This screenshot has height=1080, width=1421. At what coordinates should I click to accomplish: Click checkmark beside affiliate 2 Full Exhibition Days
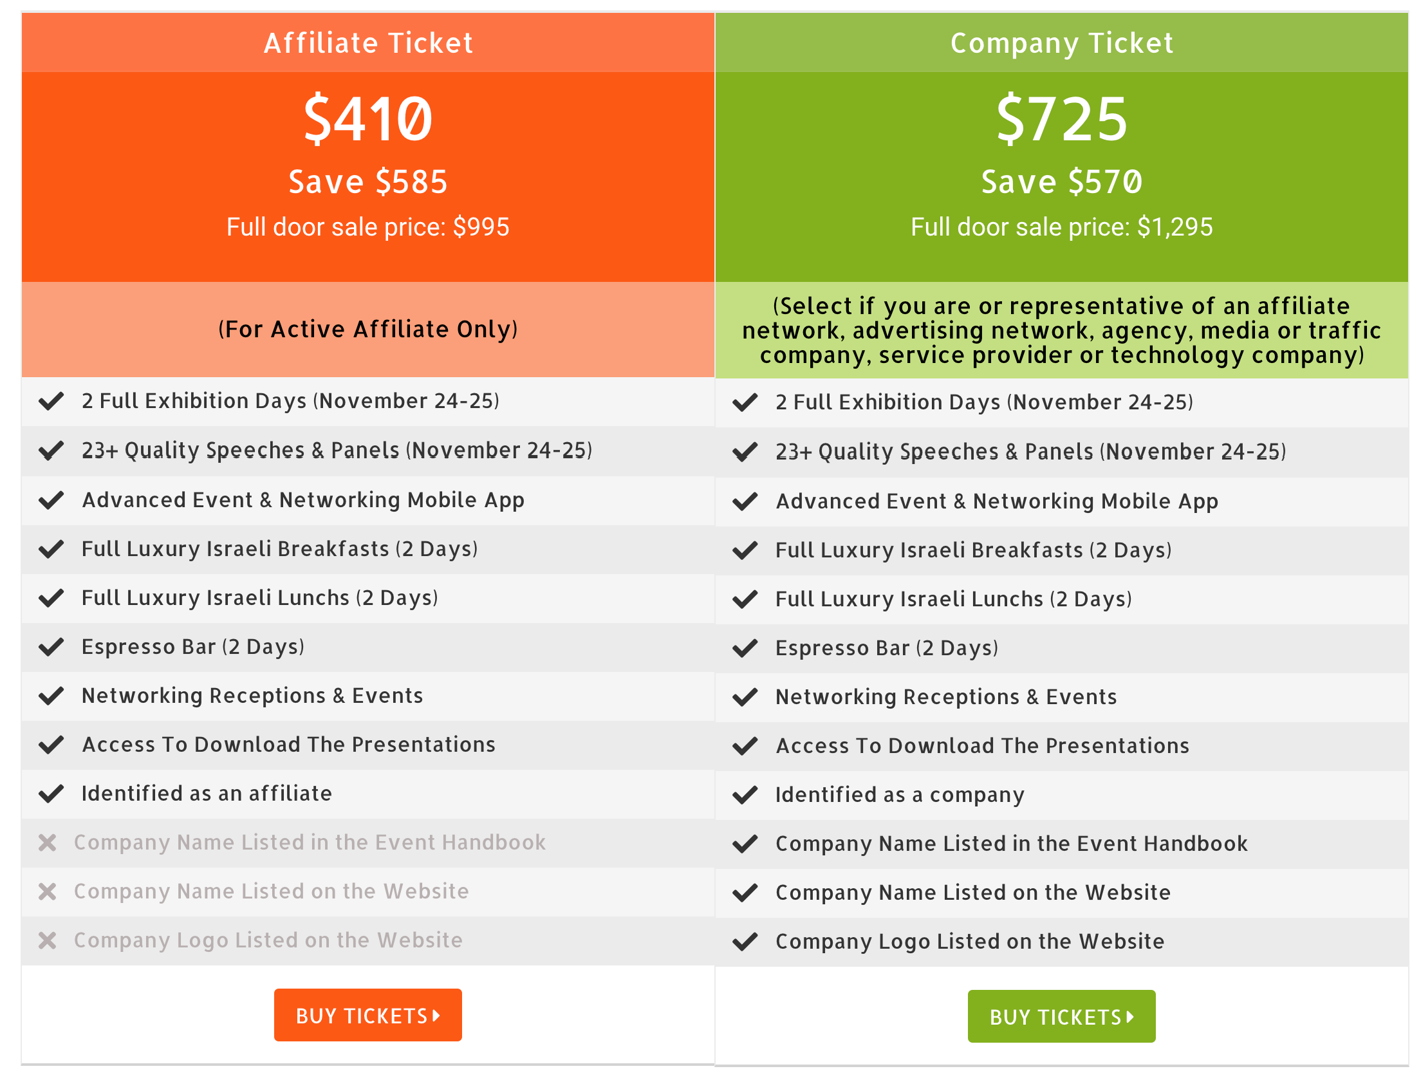51,401
